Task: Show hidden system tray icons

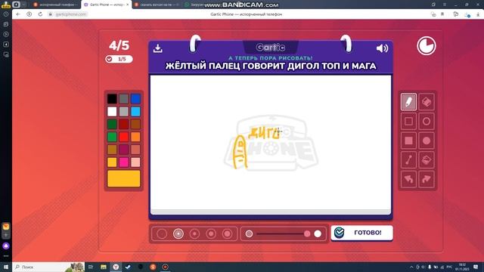Action: tap(411, 267)
